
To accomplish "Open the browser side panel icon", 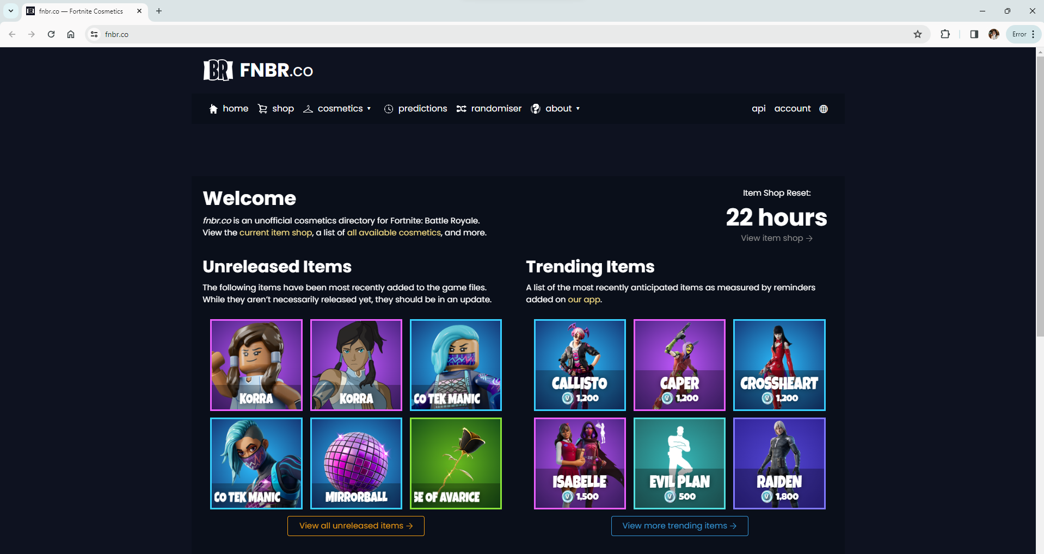I will pos(974,34).
